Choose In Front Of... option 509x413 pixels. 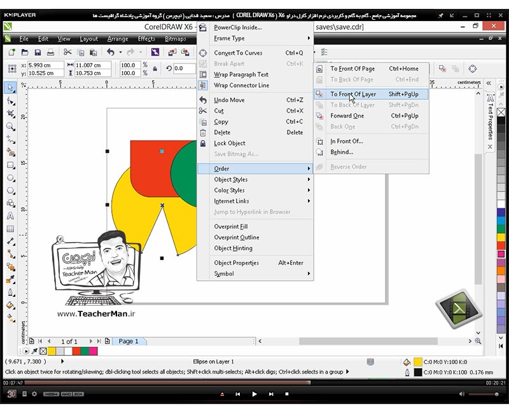click(x=372, y=141)
